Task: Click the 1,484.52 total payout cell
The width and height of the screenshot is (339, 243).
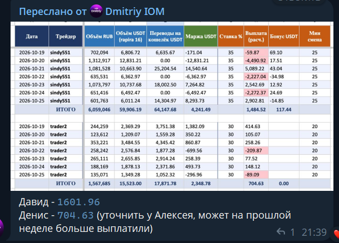Action: coord(256,110)
